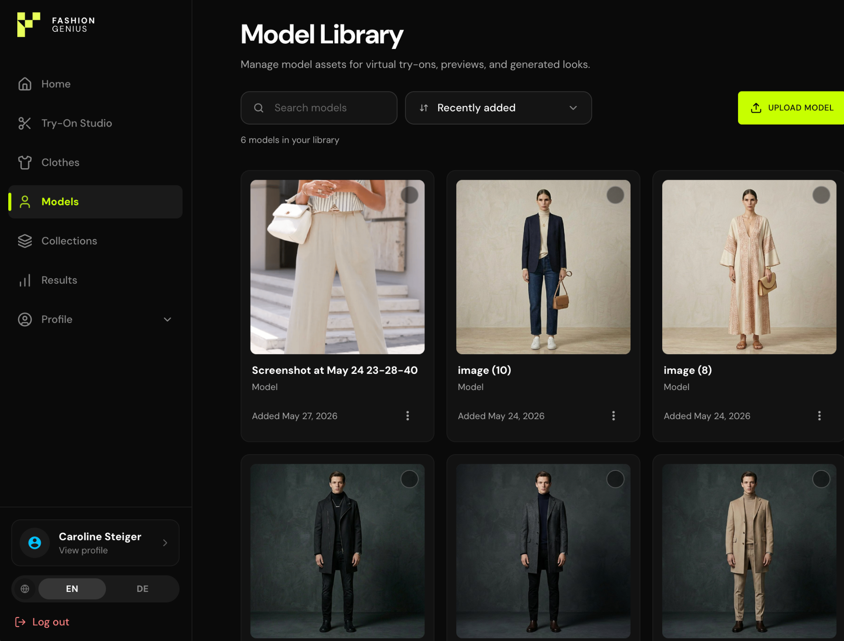Click the Profile user circle icon
The image size is (844, 641).
tap(25, 319)
